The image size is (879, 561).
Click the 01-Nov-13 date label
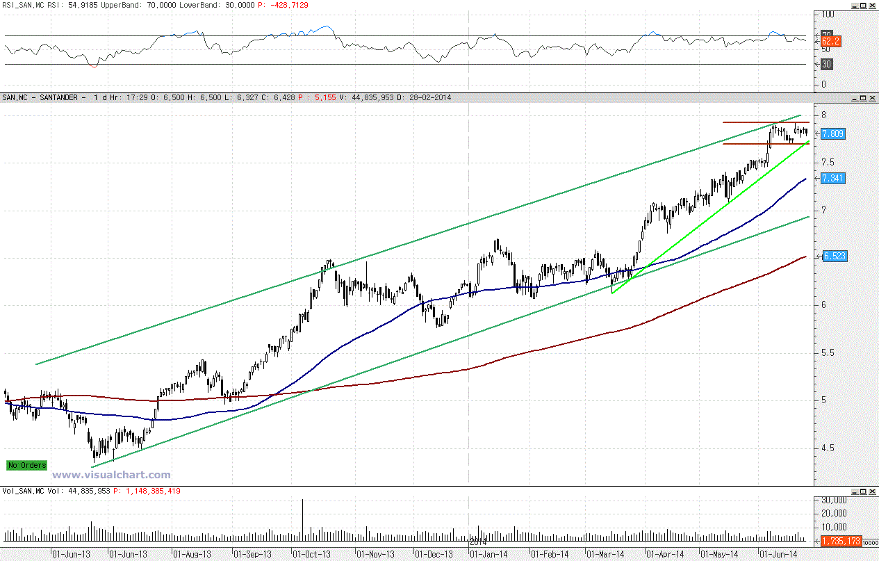pos(375,555)
